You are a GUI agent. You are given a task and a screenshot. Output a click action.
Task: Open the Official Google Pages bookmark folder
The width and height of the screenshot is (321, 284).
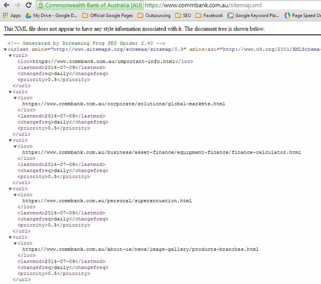tap(108, 16)
